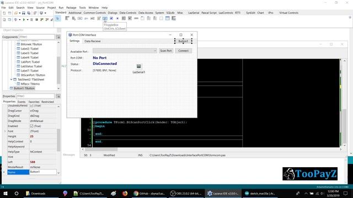Switch to the Events tab in Object Inspector
This screenshot has width=353, height=198.
point(22,102)
